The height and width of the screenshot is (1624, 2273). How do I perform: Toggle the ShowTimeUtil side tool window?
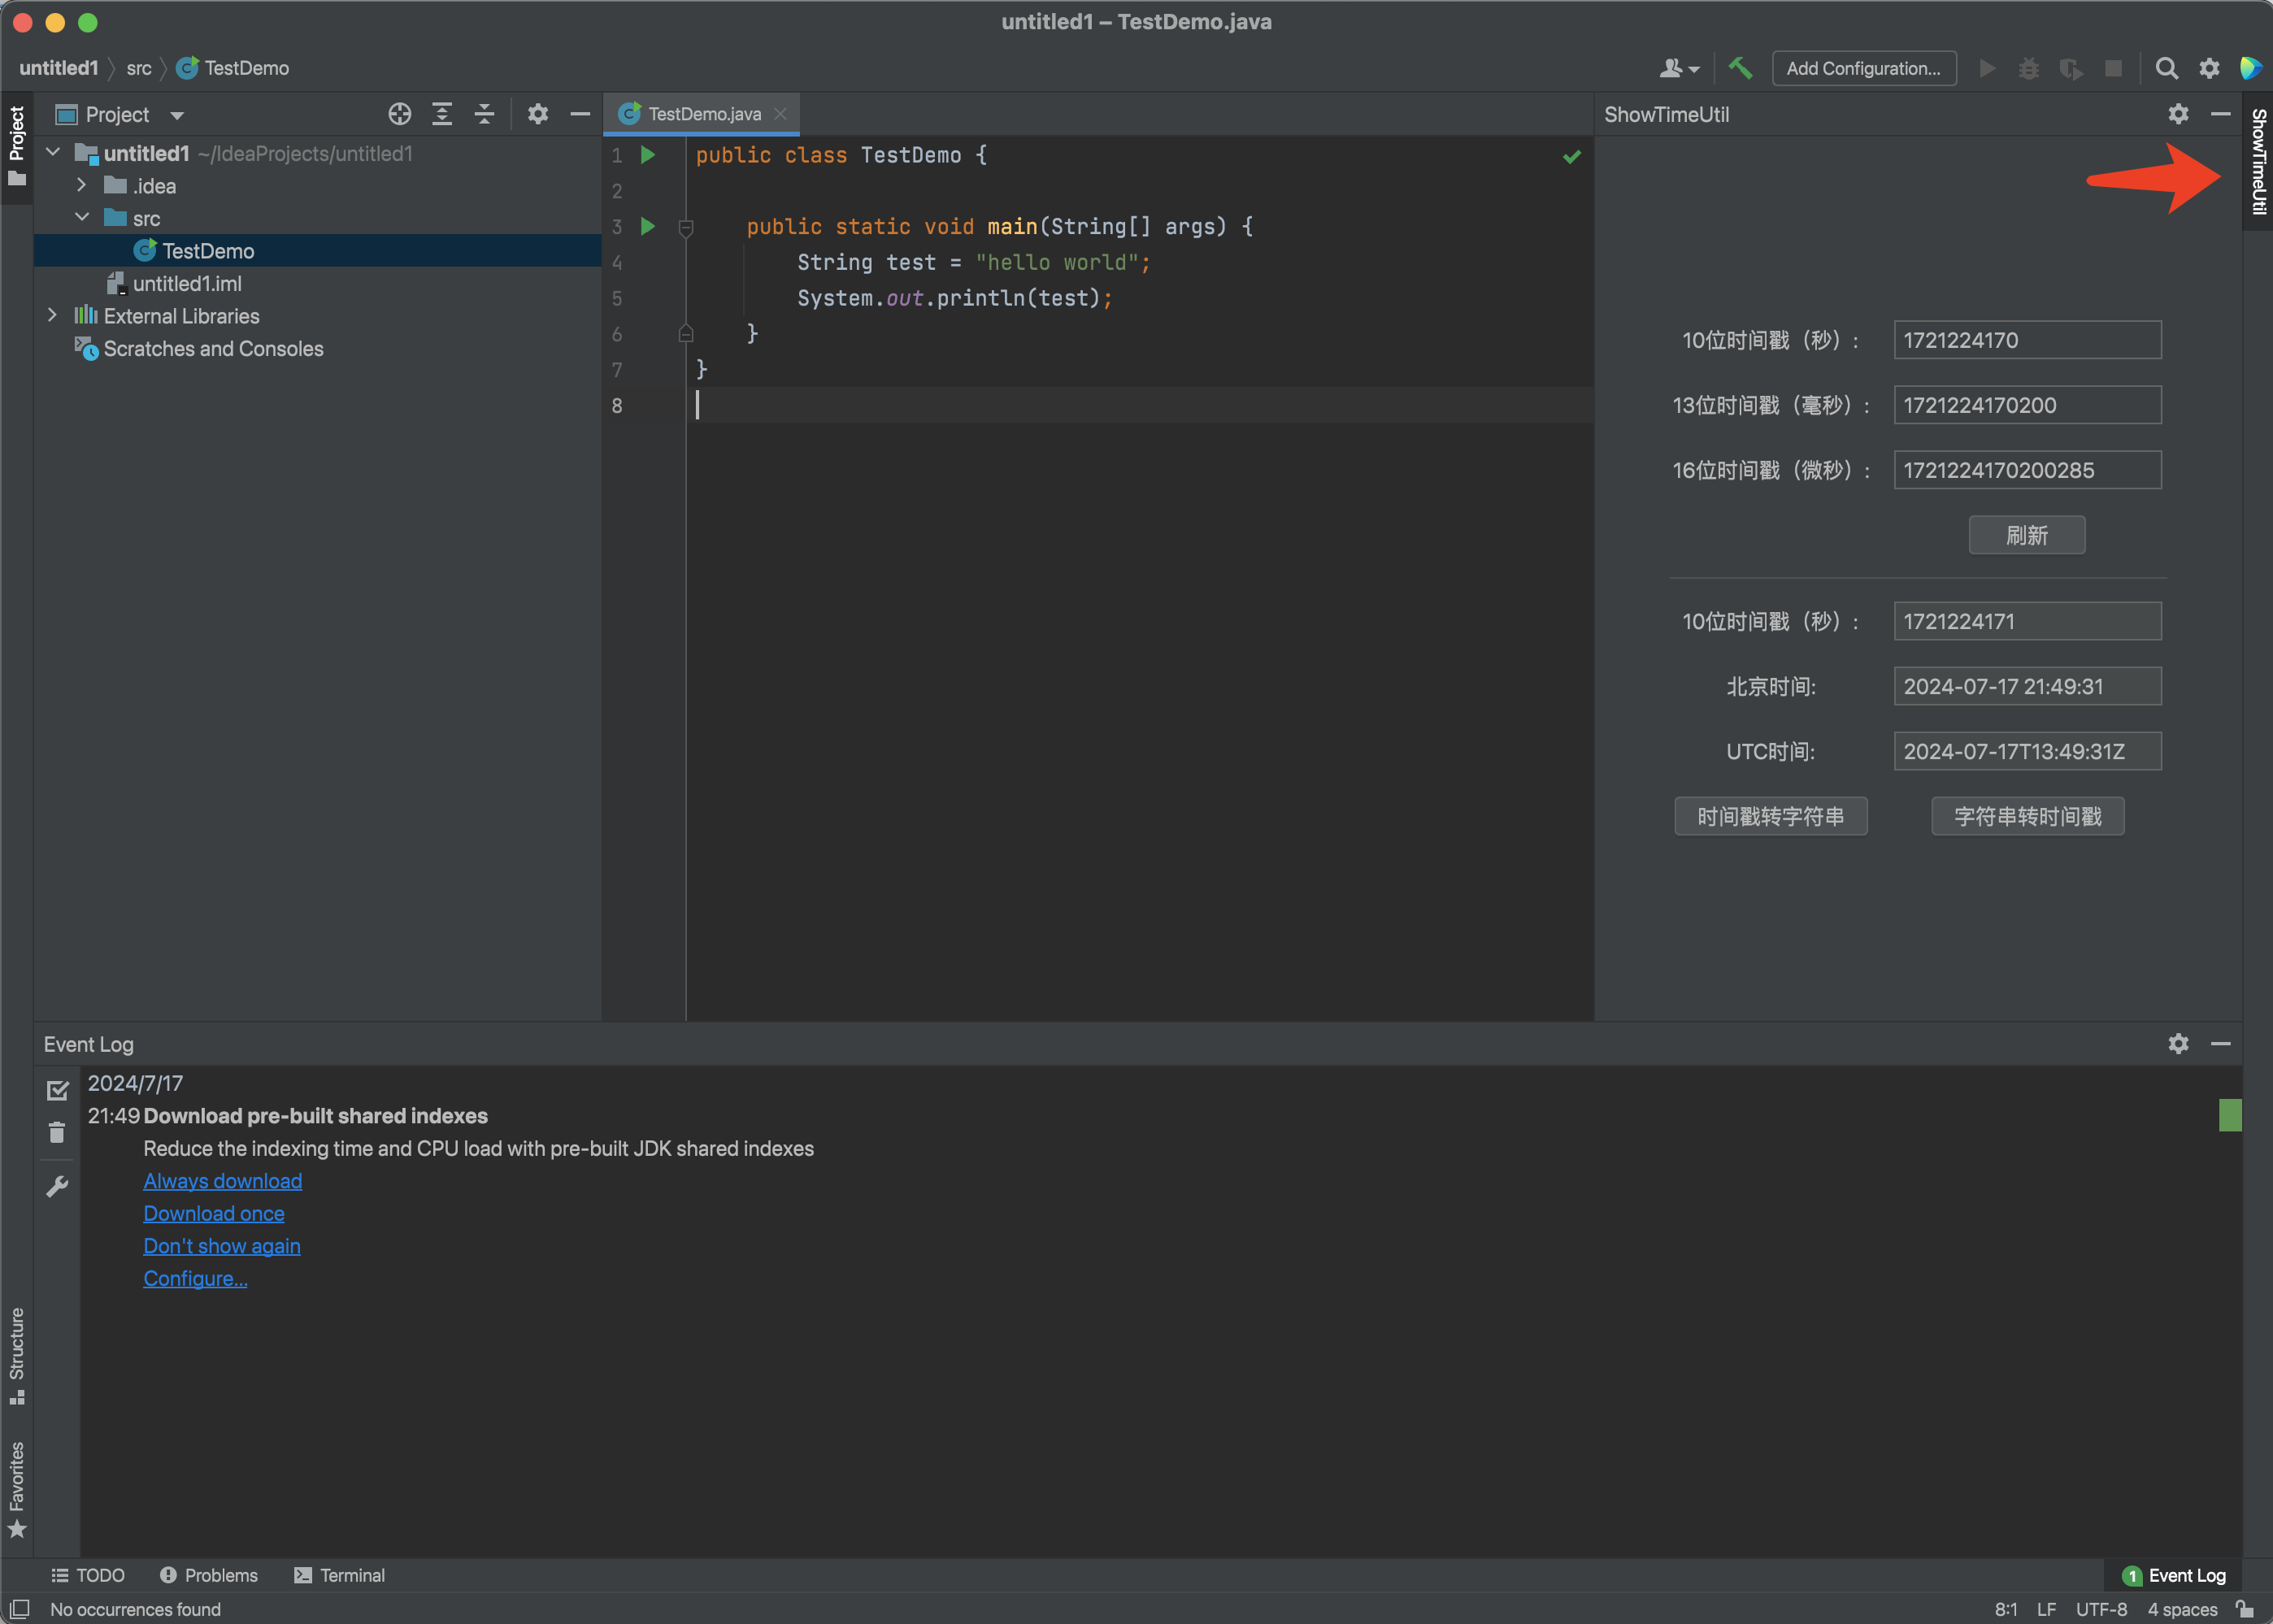2258,162
